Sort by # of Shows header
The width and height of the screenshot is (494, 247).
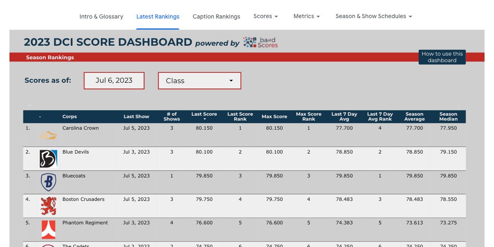172,117
